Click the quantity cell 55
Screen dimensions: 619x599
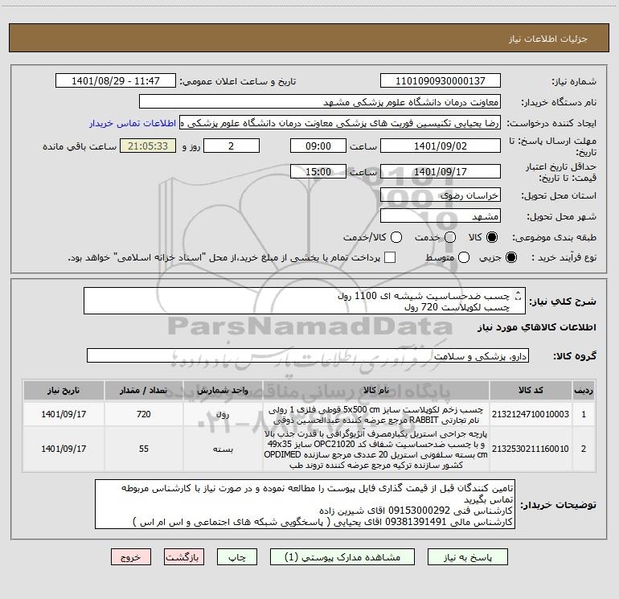143,449
